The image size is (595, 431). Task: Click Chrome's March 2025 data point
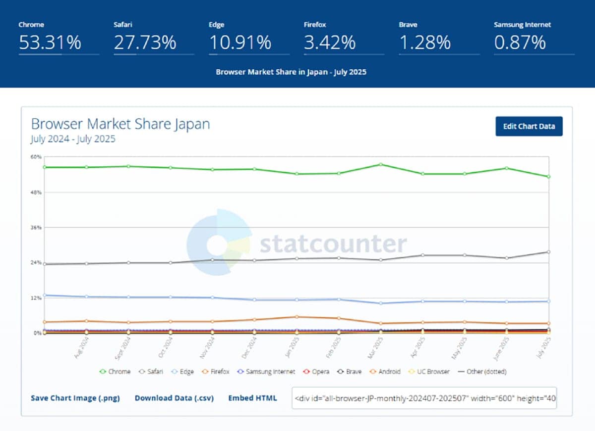381,164
